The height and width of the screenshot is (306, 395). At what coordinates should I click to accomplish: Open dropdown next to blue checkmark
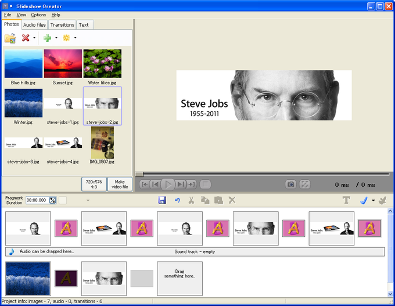click(x=373, y=201)
